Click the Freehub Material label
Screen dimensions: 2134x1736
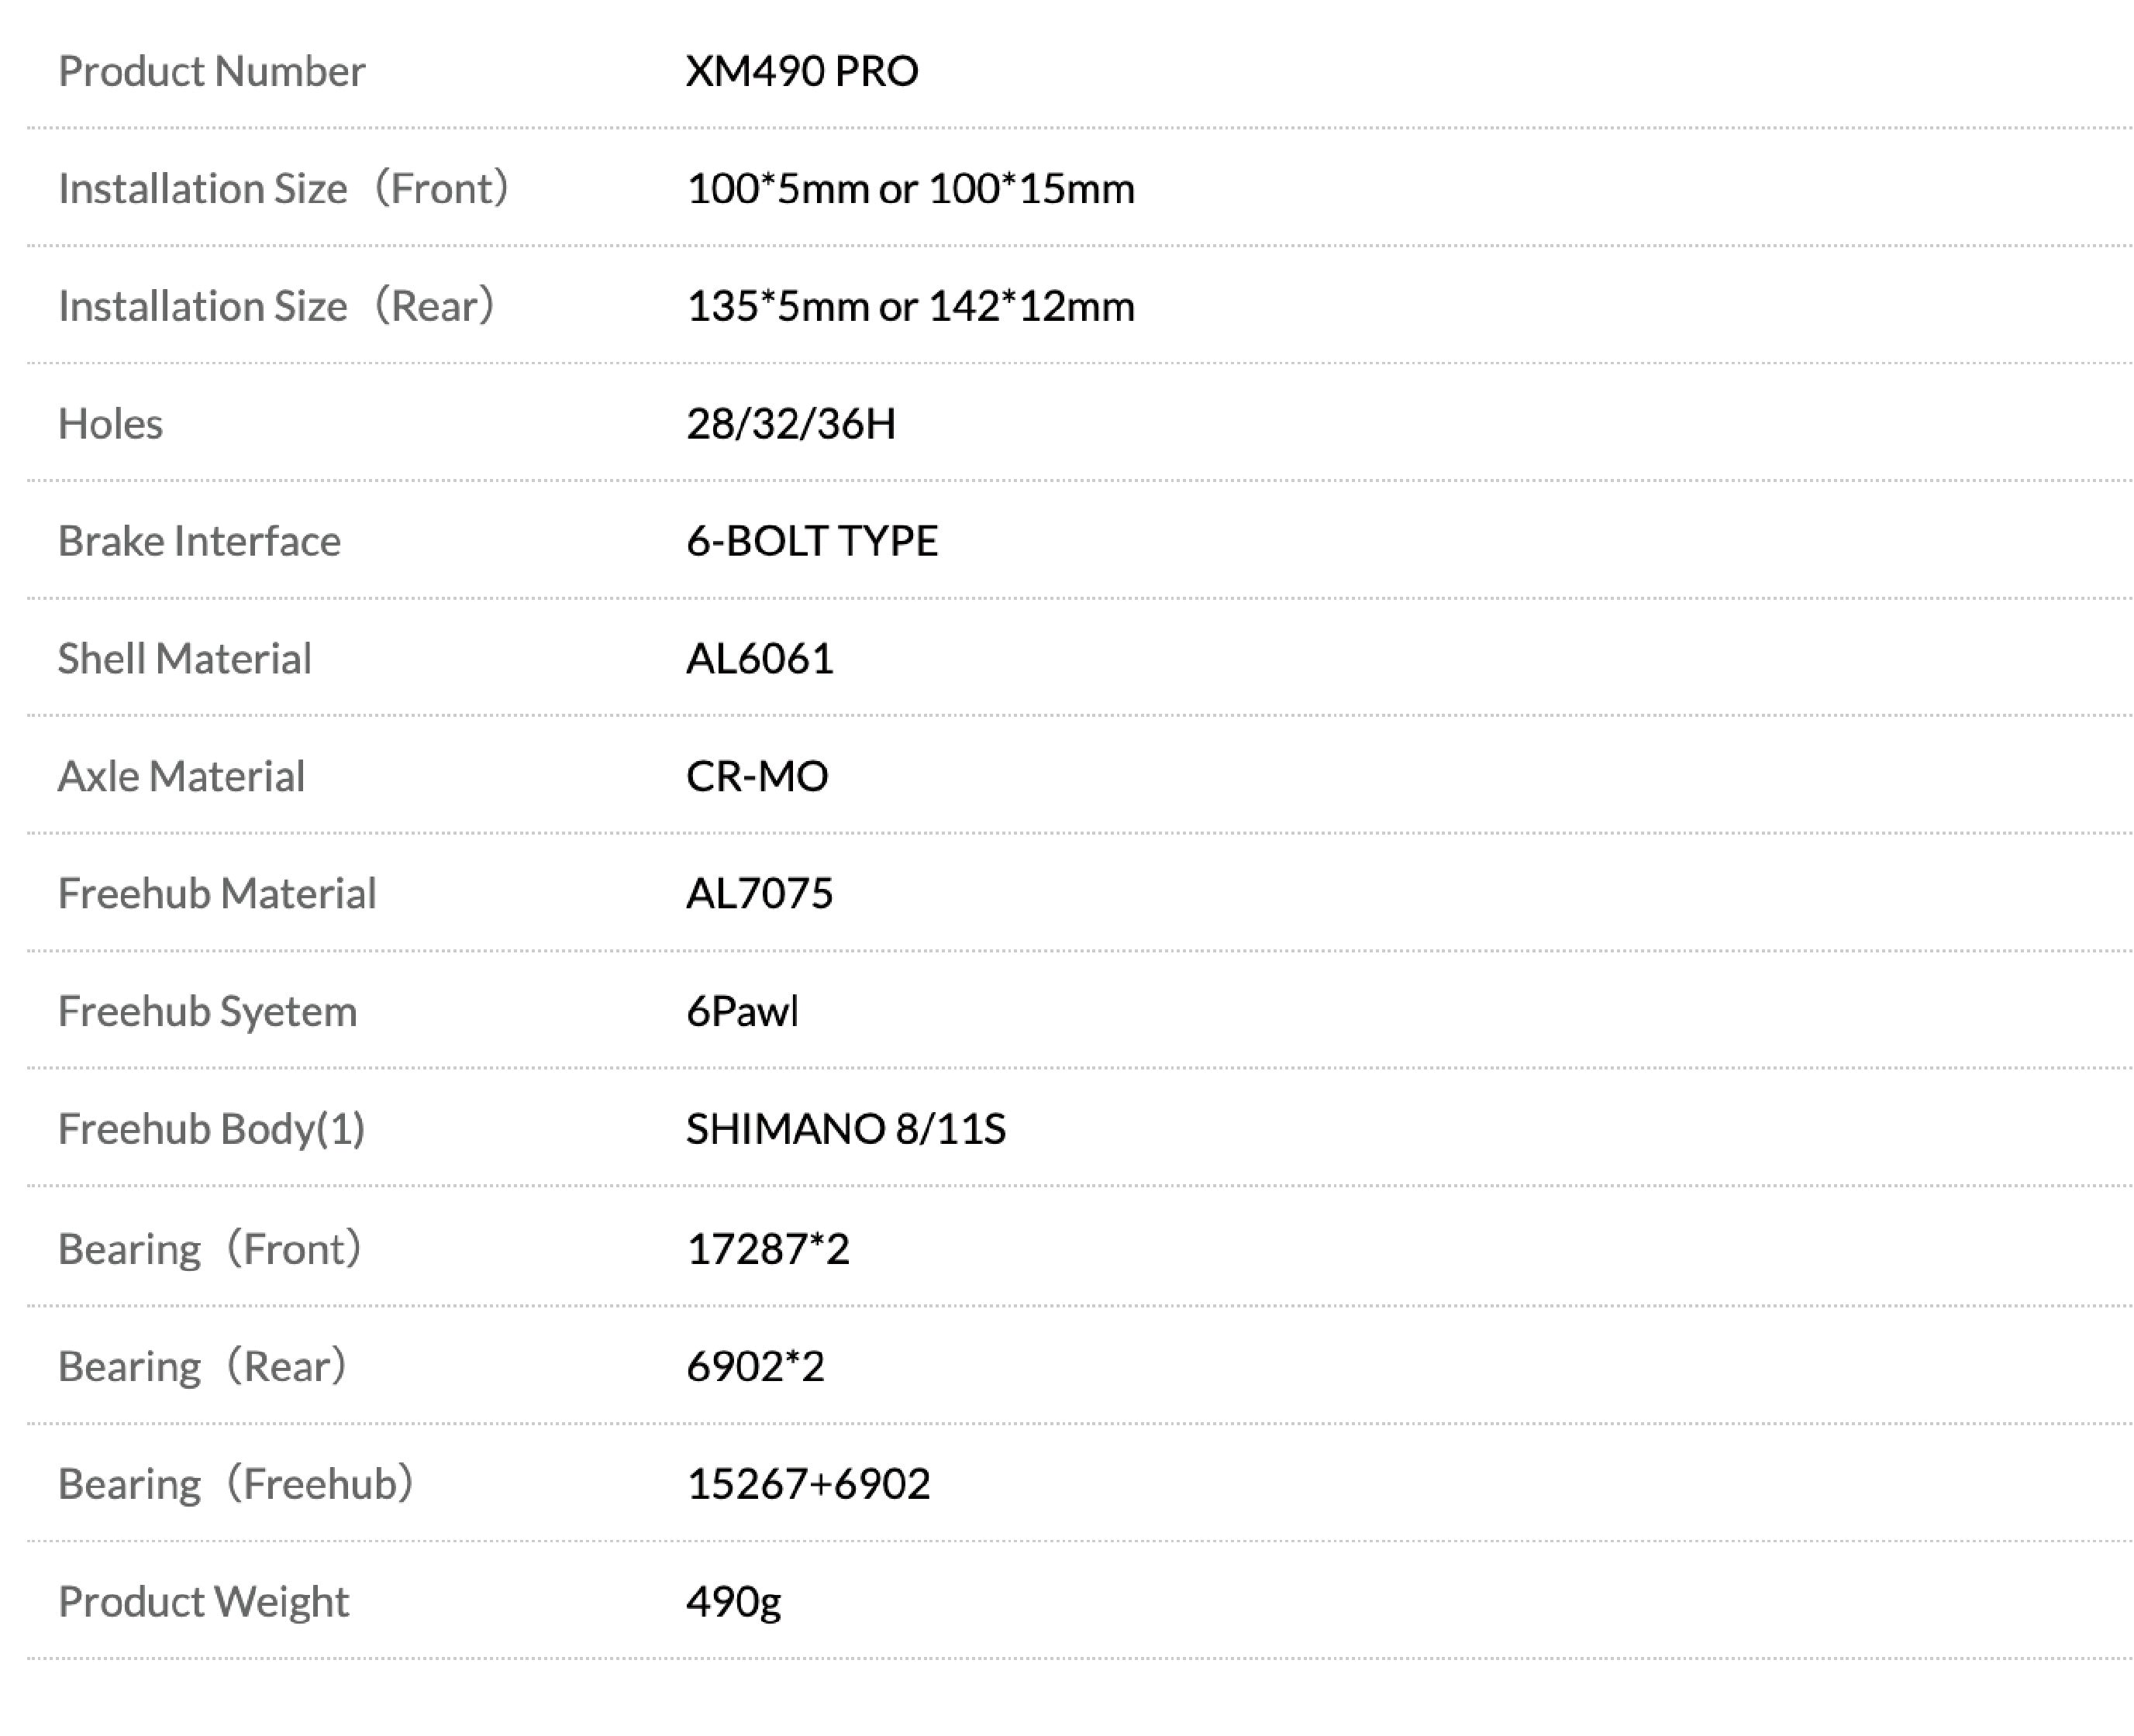point(217,894)
